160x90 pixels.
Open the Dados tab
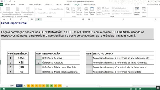(x=58, y=5)
